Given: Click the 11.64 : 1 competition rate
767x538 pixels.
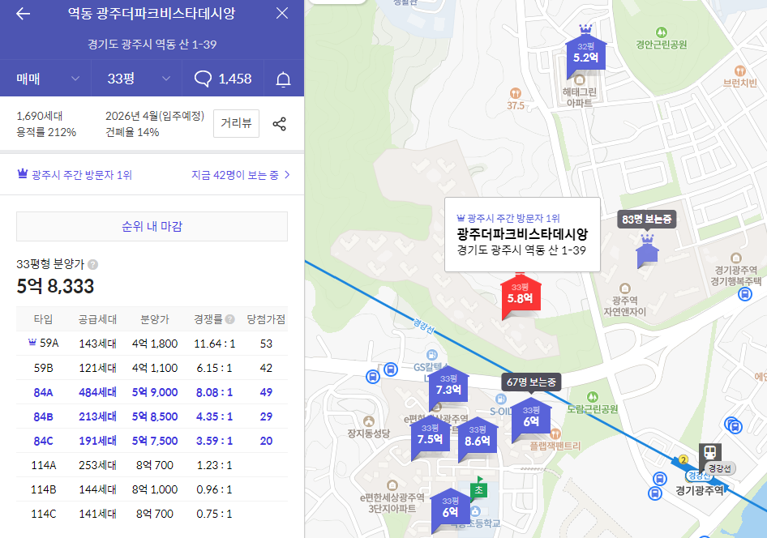Looking at the screenshot, I should (214, 344).
